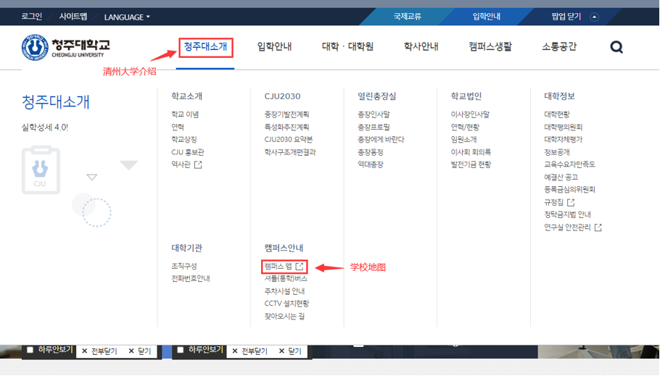Open 학교 이념 link
The width and height of the screenshot is (660, 376).
point(185,114)
